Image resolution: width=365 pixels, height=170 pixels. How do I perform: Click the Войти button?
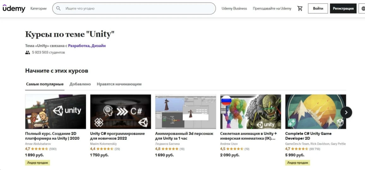pos(318,8)
